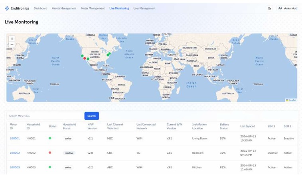
Task: Click the v3.4 software version cell
Action: (x=169, y=153)
